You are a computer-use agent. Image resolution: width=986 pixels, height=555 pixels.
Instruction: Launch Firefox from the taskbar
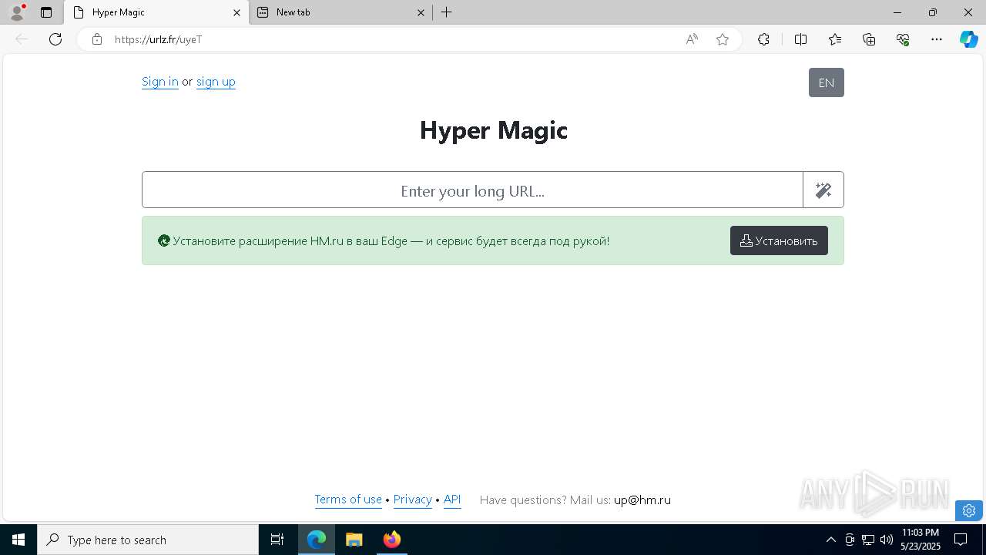coord(391,540)
